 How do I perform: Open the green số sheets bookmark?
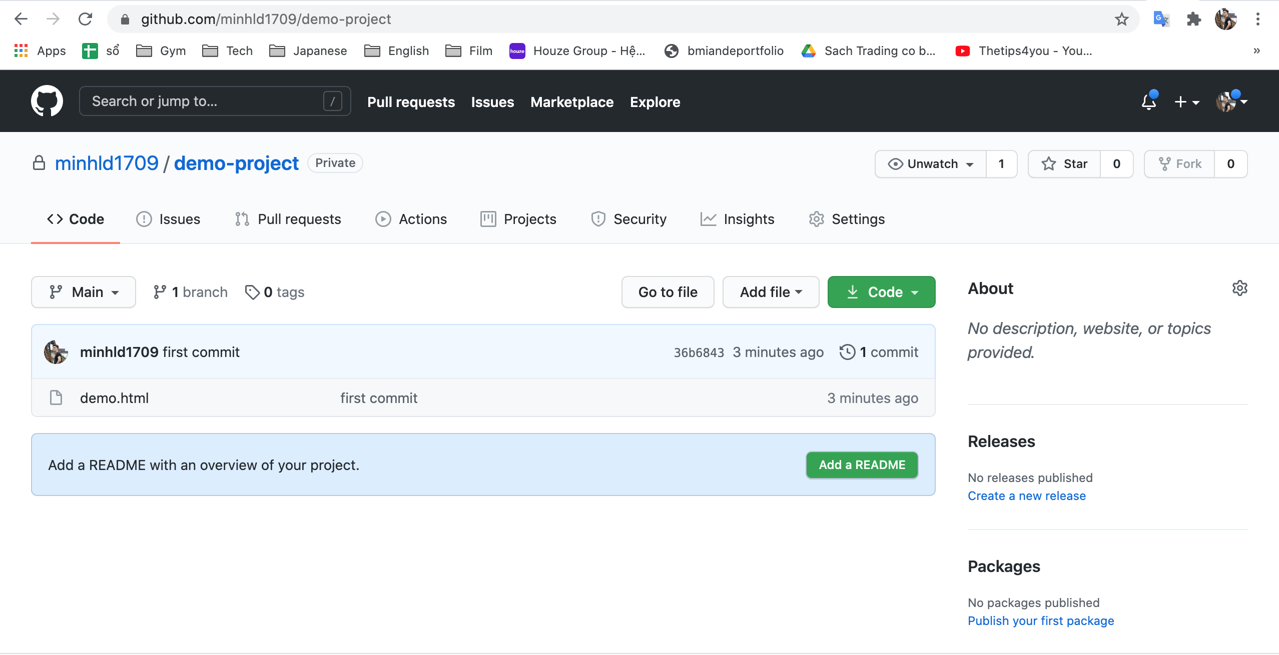click(101, 50)
